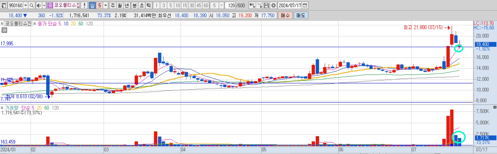Click the speaker sound alert icon
Viewport: 497px width, 154px height.
click(39, 5)
